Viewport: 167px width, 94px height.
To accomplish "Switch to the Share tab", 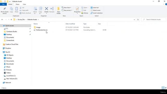I will coord(17,4).
